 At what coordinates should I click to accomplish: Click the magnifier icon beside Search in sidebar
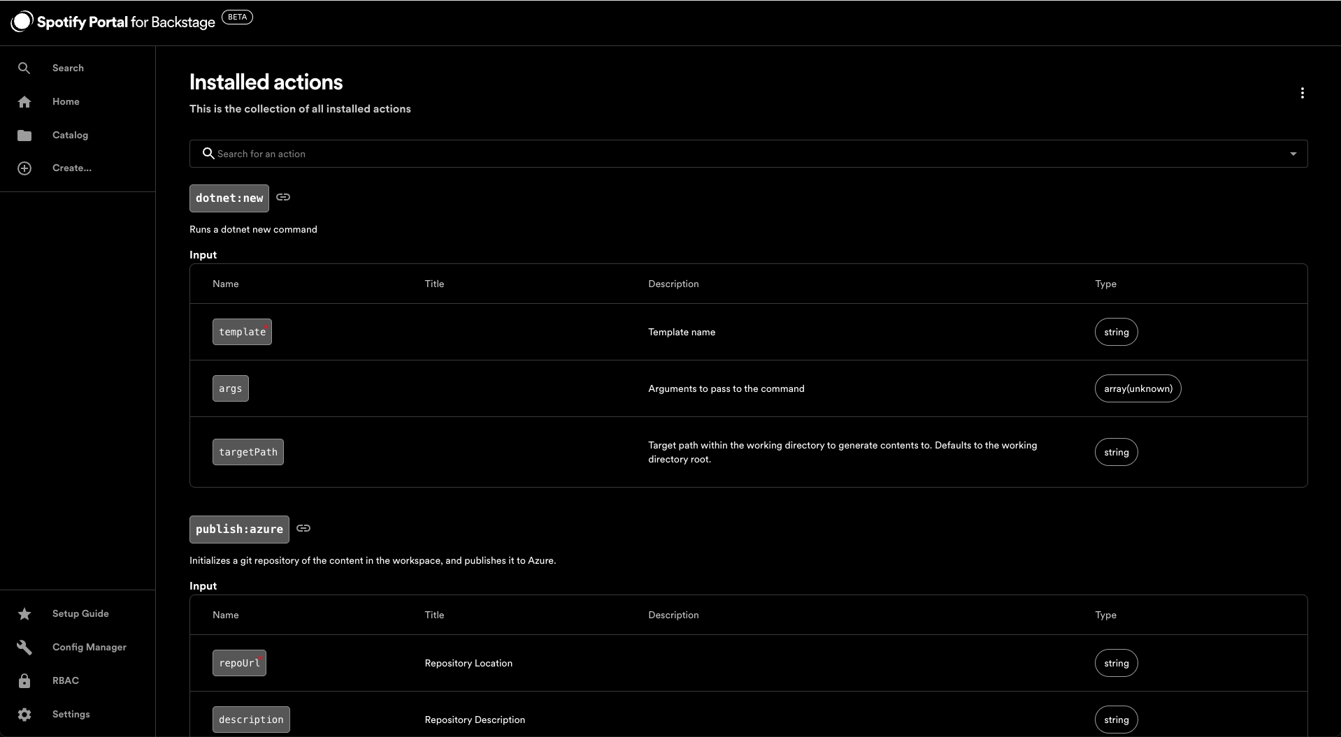(24, 68)
